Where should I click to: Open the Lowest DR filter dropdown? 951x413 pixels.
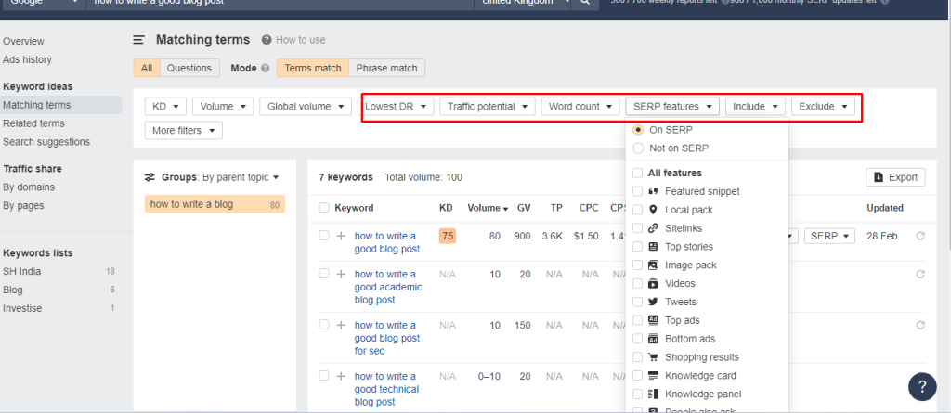click(x=396, y=106)
